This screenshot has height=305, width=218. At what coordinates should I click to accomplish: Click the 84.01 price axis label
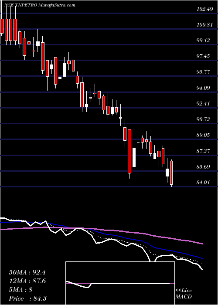point(204,183)
